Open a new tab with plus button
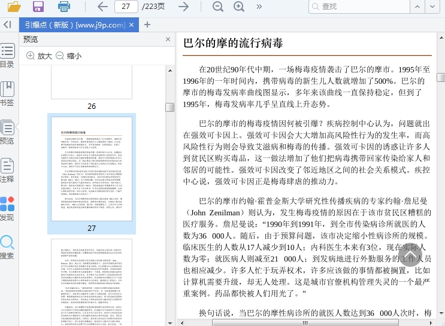The width and height of the screenshot is (445, 326). tap(147, 25)
